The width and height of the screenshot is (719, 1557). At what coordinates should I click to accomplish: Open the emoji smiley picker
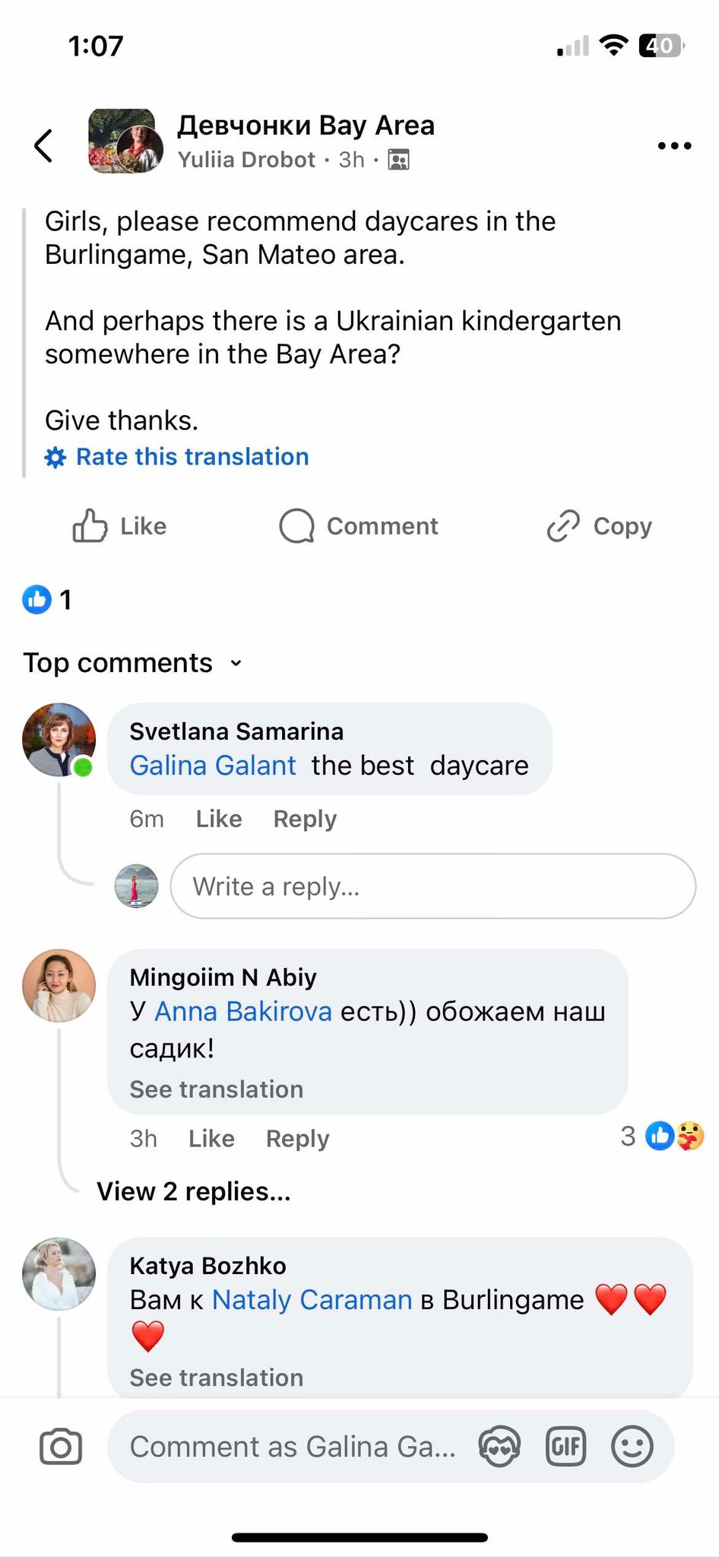(632, 1446)
